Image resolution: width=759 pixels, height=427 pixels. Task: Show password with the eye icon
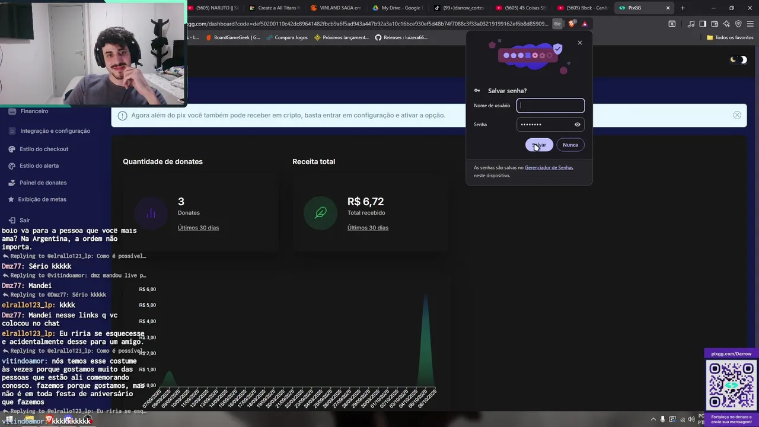pos(578,125)
